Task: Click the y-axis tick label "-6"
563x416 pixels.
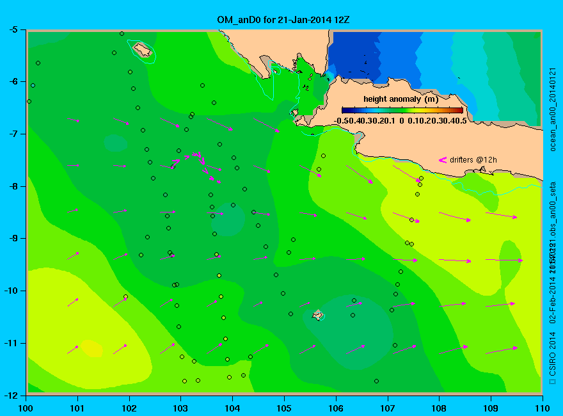Action: 13,81
